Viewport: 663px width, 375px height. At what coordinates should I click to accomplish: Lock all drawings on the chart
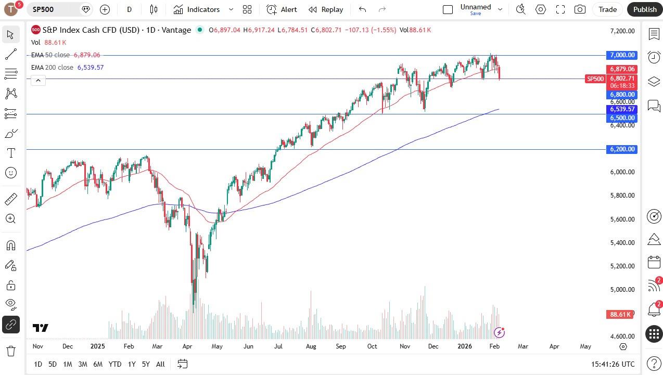click(10, 285)
